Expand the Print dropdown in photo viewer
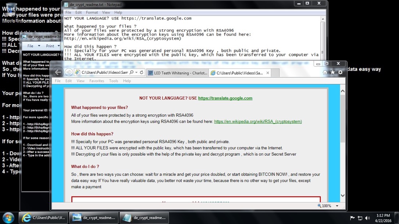The image size is (399, 224). [x=52, y=46]
